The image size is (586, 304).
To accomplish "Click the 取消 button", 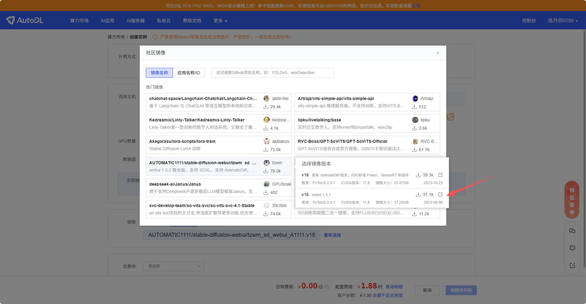I will pyautogui.click(x=427, y=290).
